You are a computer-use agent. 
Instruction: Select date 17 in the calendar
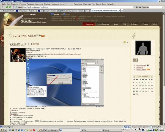(140, 89)
